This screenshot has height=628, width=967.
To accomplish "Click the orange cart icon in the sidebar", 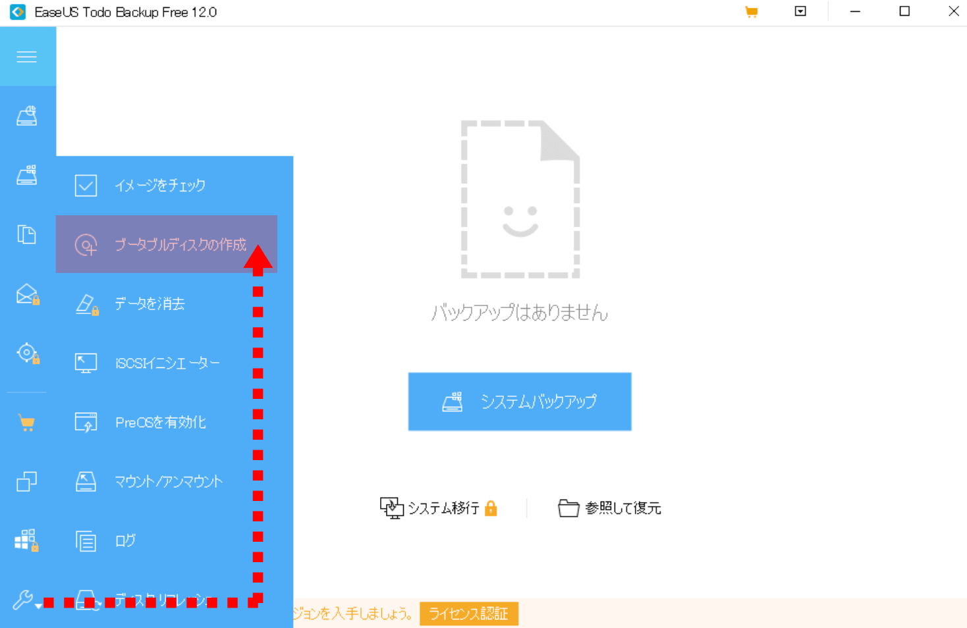I will [27, 423].
